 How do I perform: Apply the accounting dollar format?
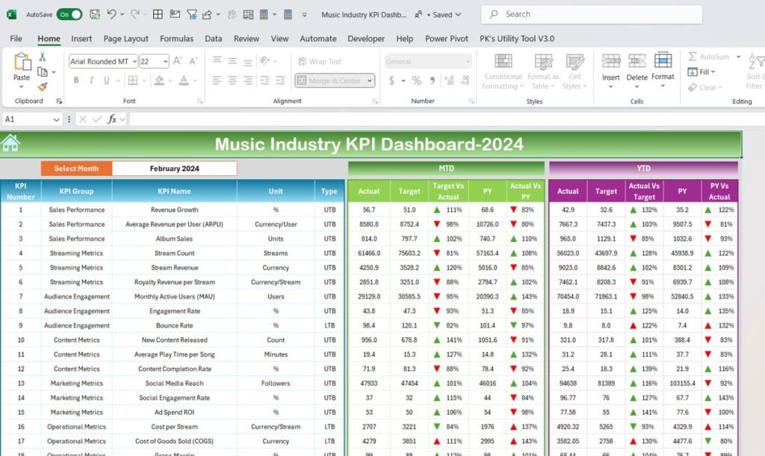(x=391, y=81)
